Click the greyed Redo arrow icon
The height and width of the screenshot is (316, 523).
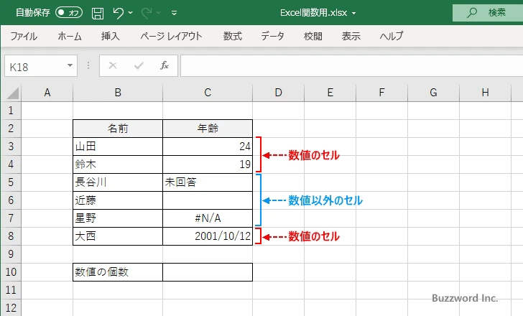[147, 13]
